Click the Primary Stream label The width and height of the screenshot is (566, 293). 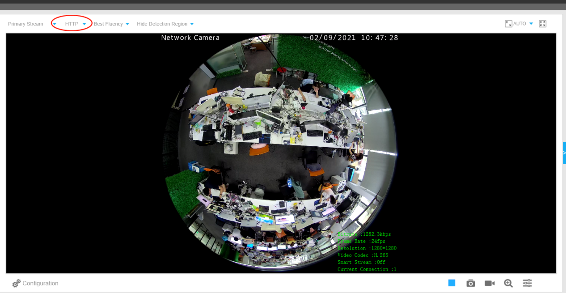tap(25, 24)
